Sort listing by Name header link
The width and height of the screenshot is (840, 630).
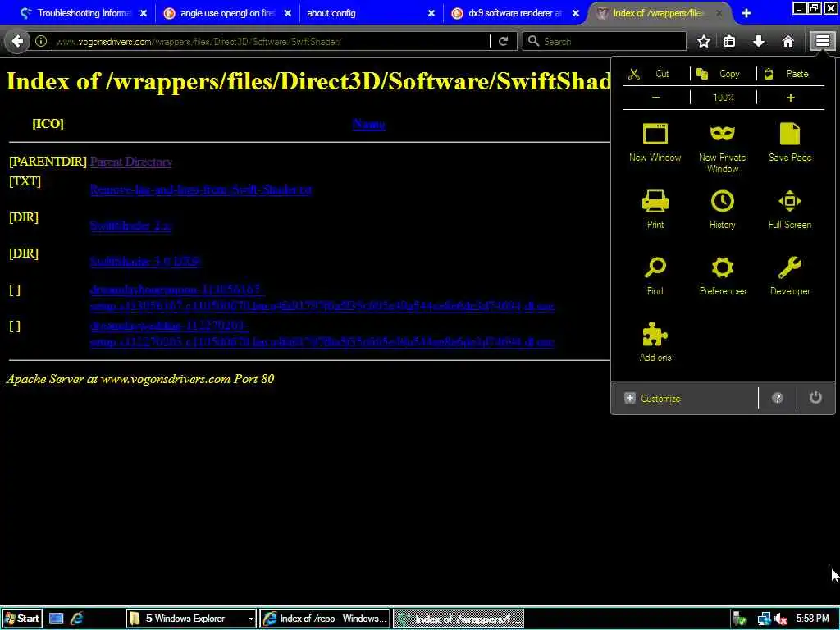tap(368, 124)
